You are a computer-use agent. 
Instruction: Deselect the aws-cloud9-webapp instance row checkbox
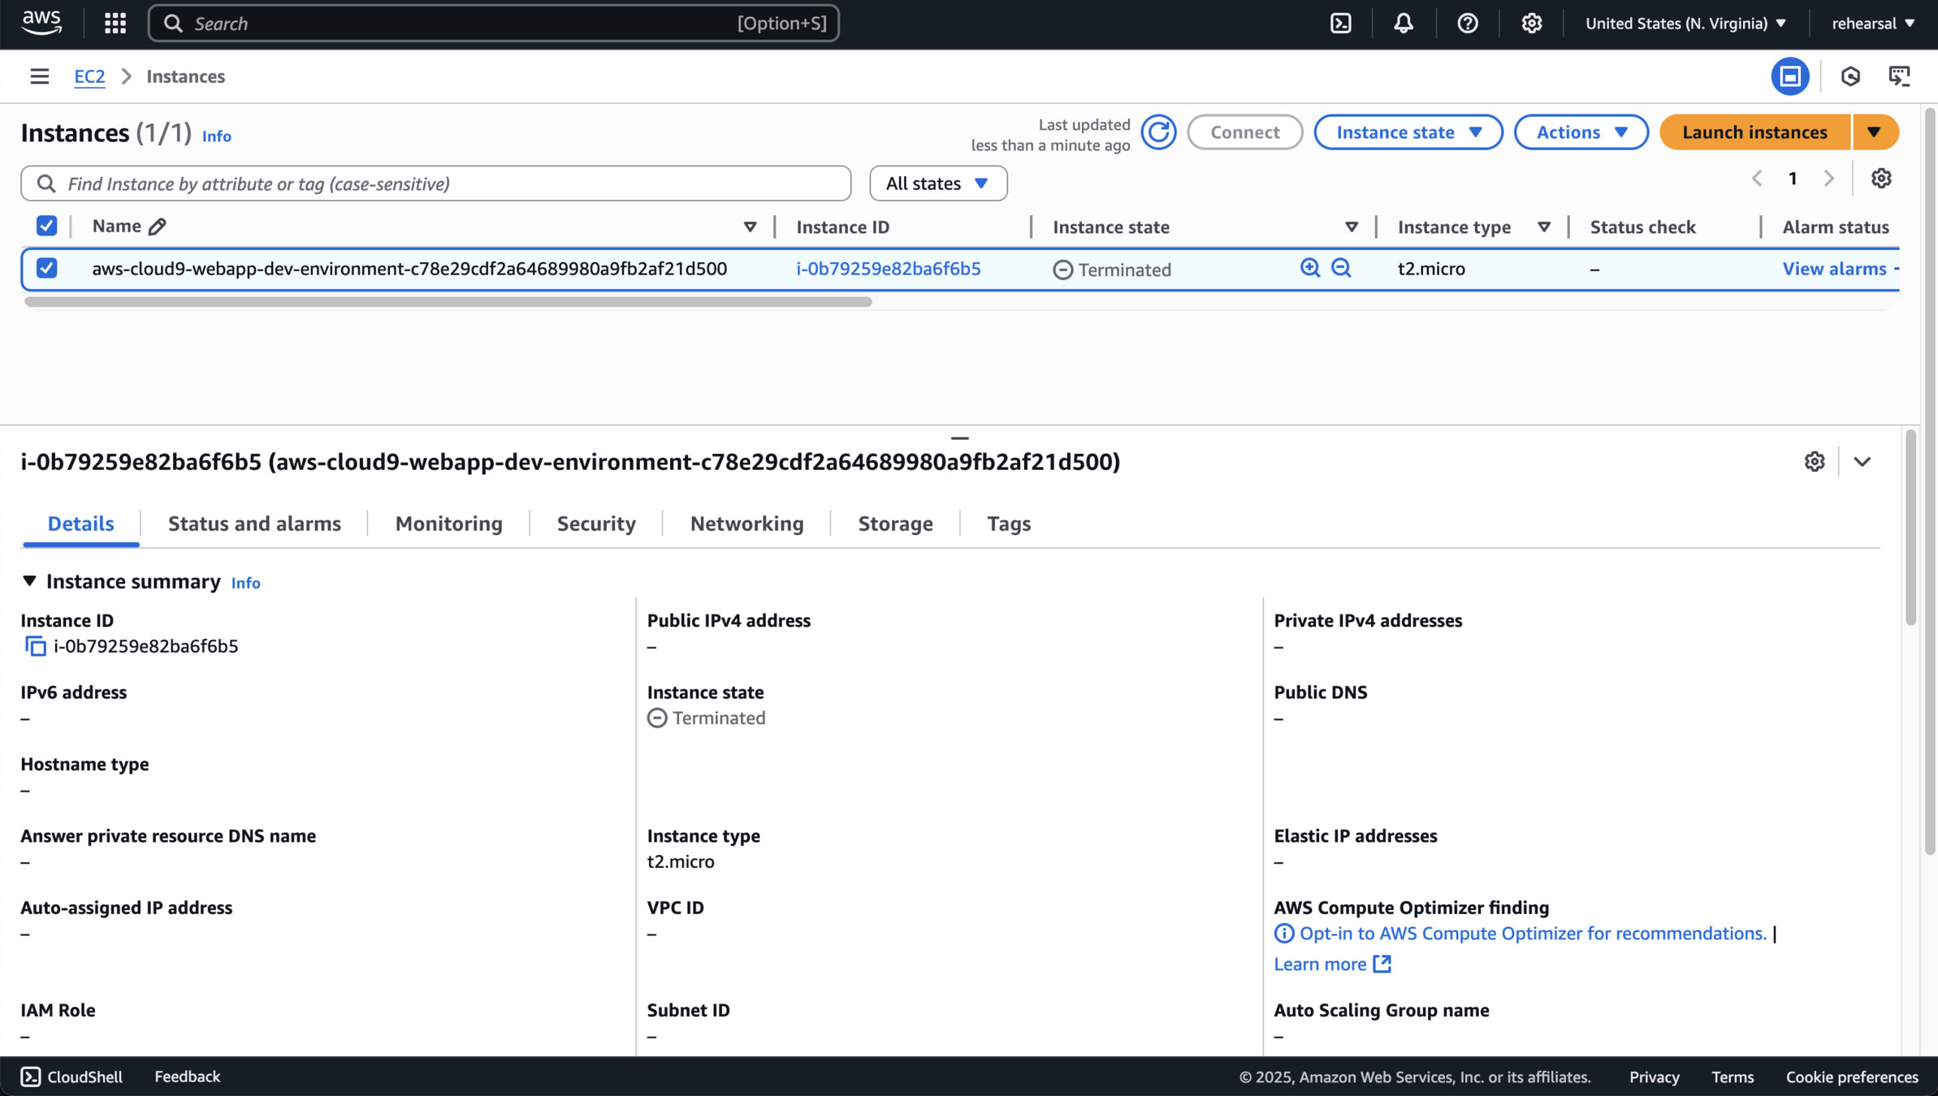click(47, 268)
